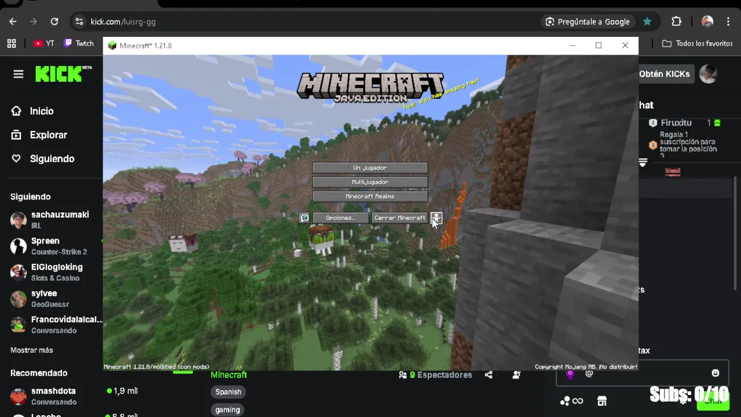Click Pregúntale a Google lens button

point(587,21)
